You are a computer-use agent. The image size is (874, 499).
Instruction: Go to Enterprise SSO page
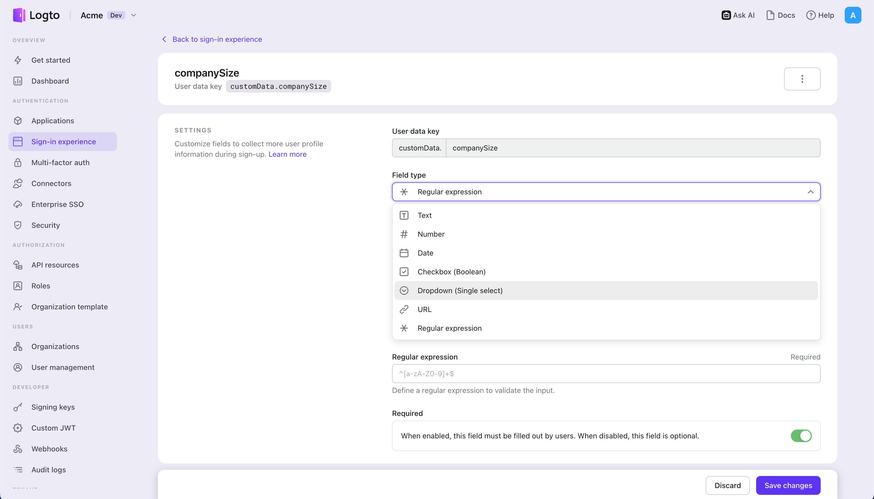tap(63, 204)
